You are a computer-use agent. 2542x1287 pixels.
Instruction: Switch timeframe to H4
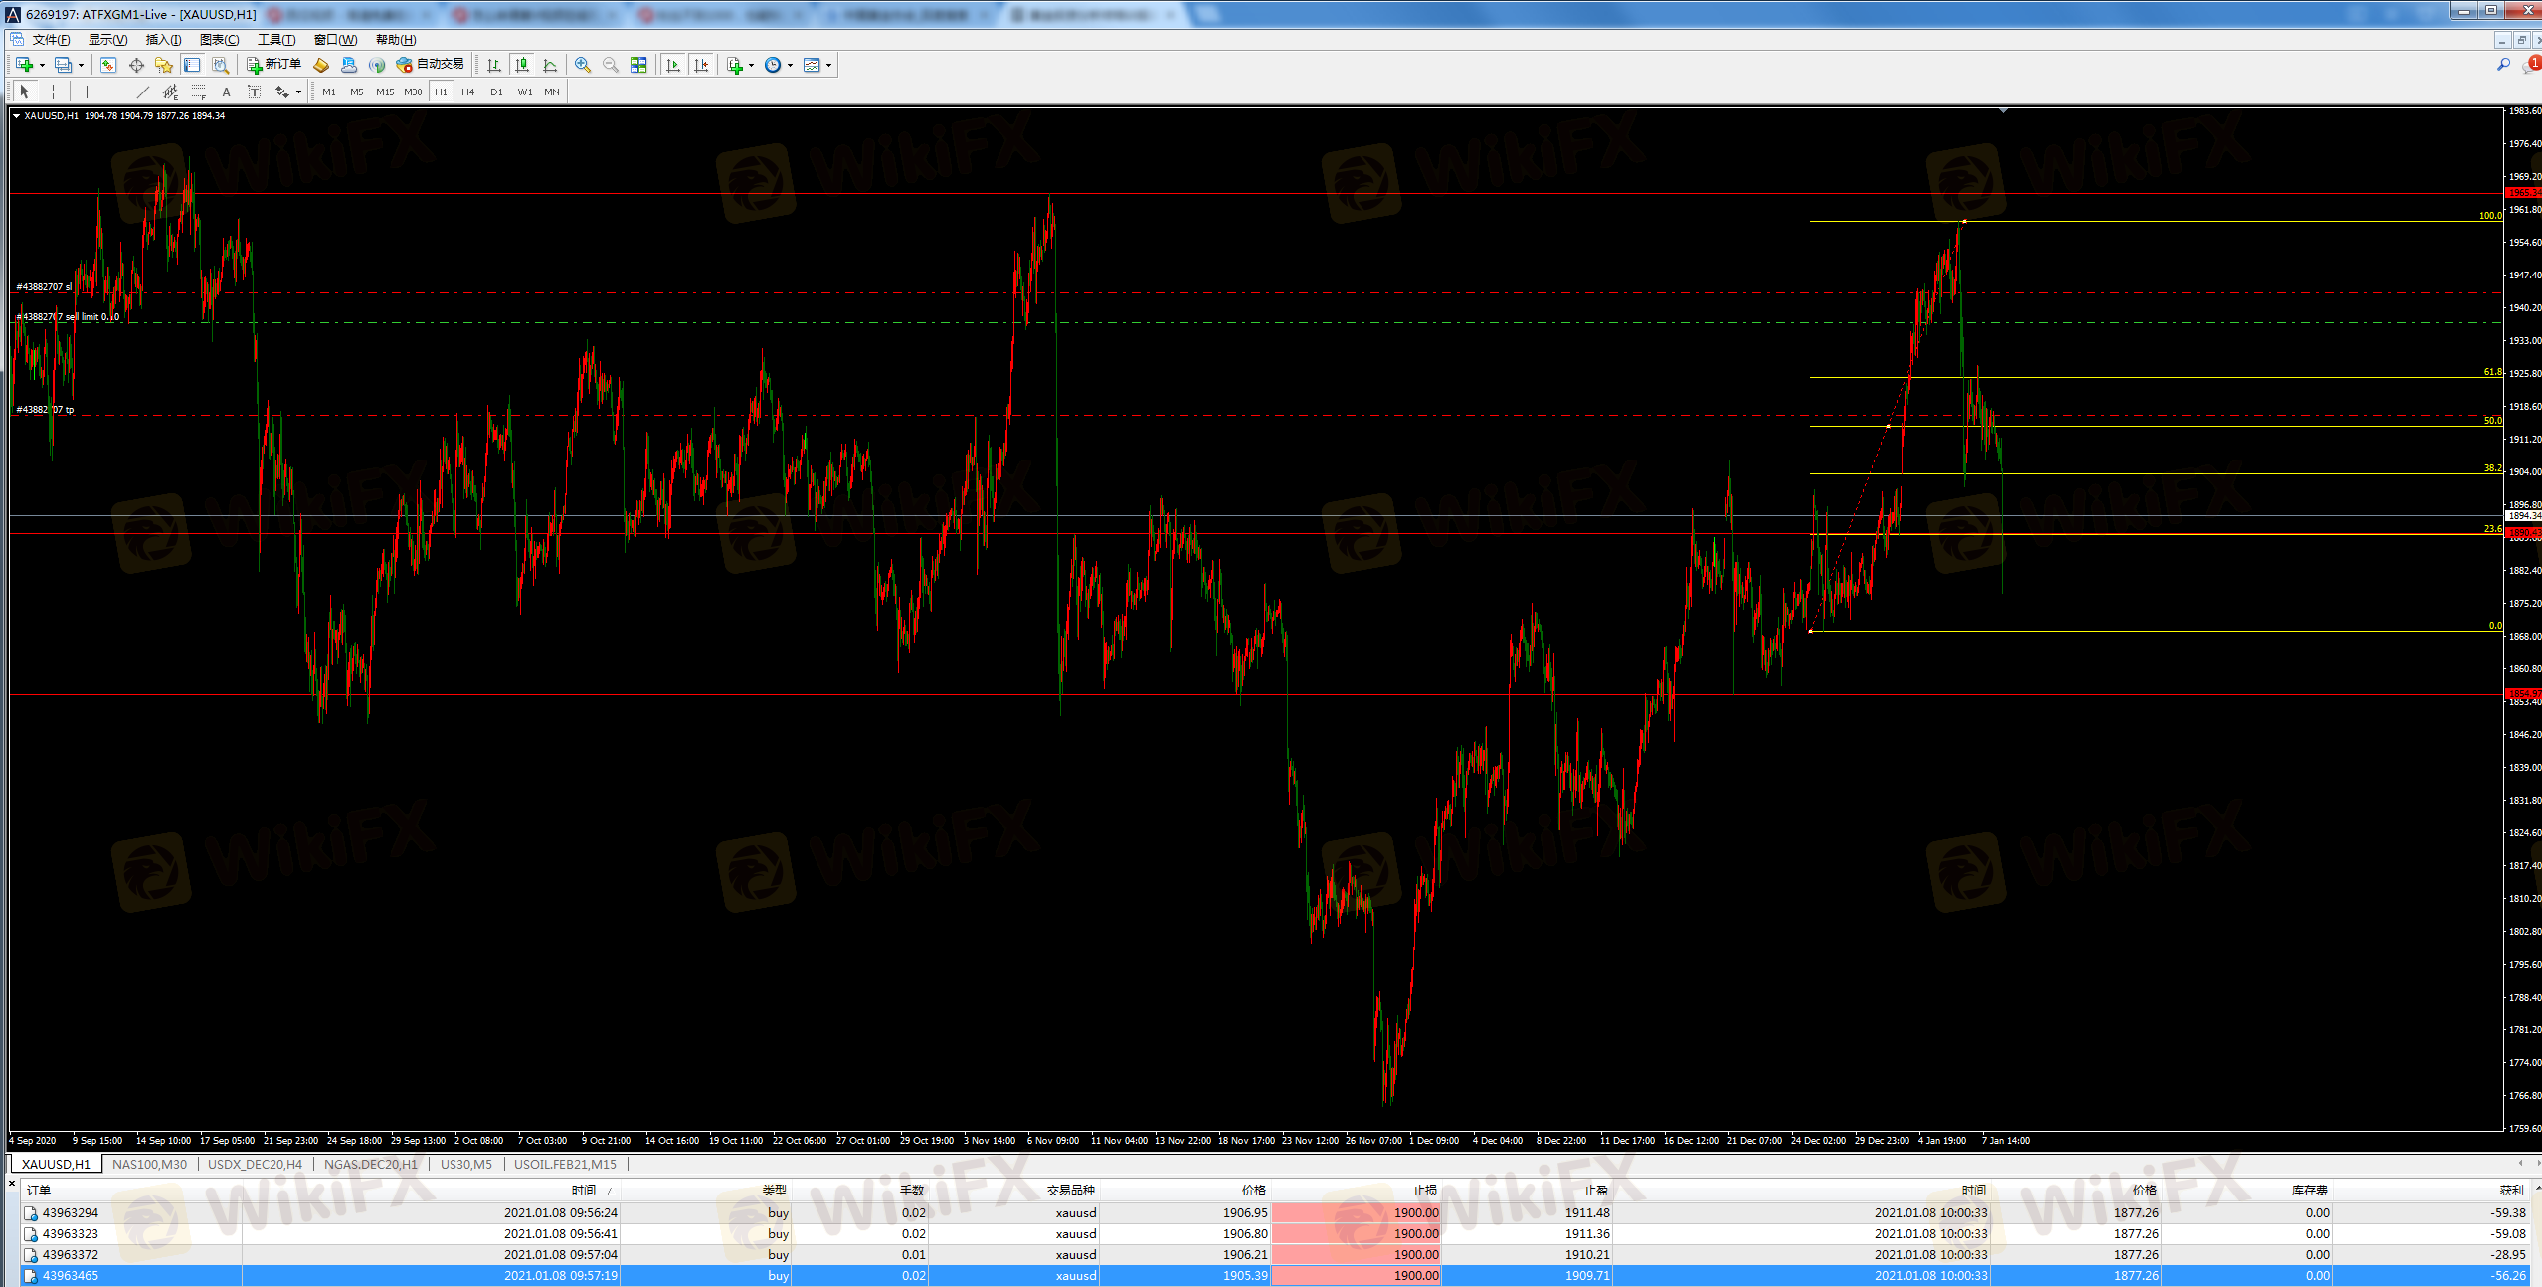pos(468,92)
